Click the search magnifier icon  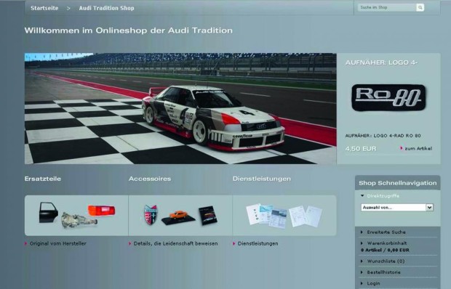point(420,7)
